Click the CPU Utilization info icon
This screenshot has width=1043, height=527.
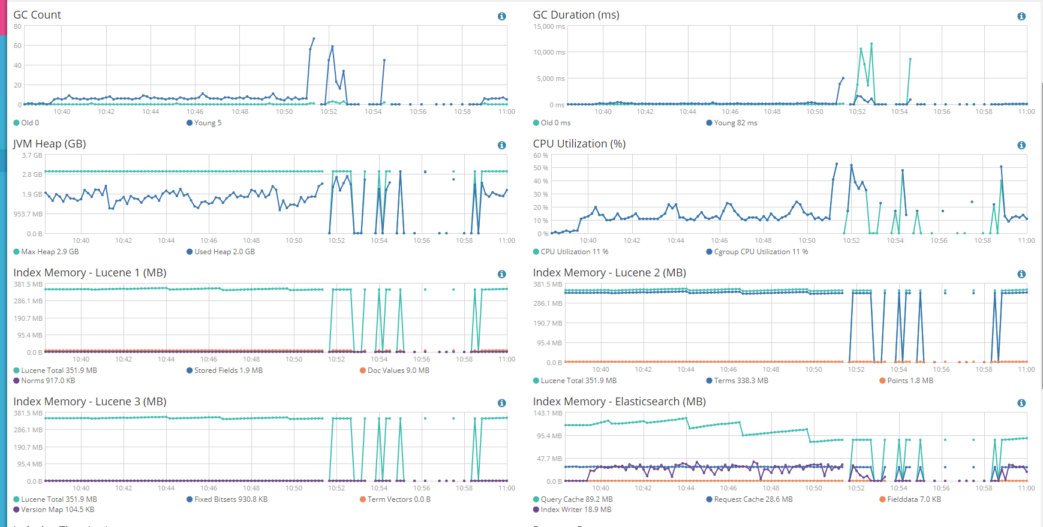(1021, 145)
